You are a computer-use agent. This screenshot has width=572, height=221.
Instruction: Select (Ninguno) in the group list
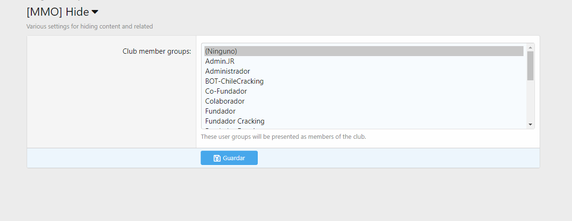click(364, 51)
